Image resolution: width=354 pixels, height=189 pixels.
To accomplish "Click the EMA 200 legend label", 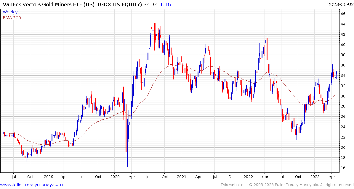I will pyautogui.click(x=12, y=18).
